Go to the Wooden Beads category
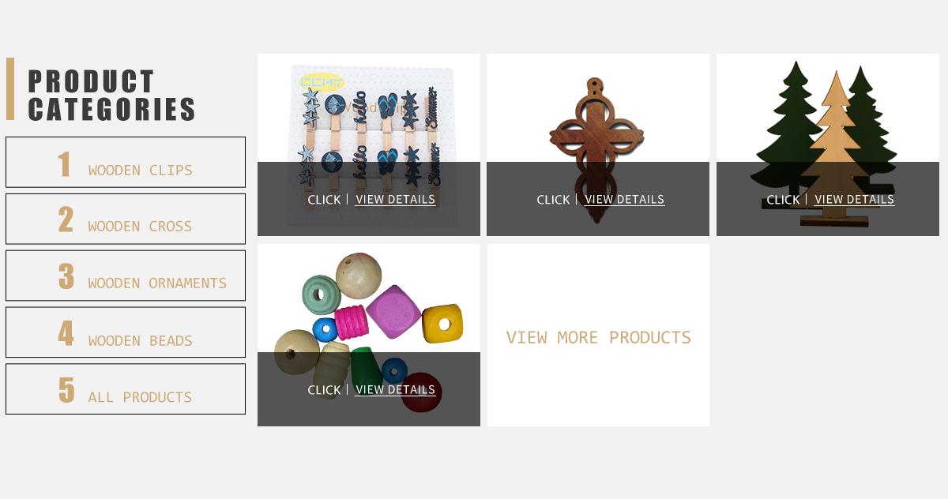The height and width of the screenshot is (499, 948). pos(126,332)
